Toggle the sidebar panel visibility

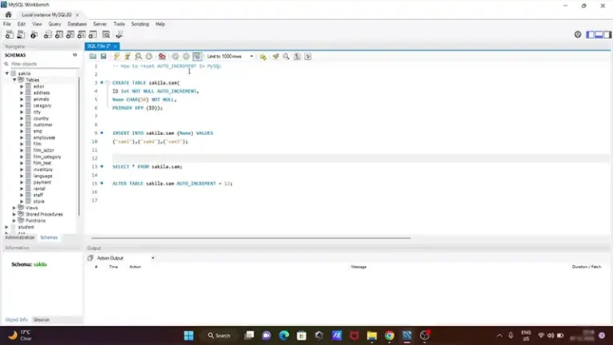(591, 35)
